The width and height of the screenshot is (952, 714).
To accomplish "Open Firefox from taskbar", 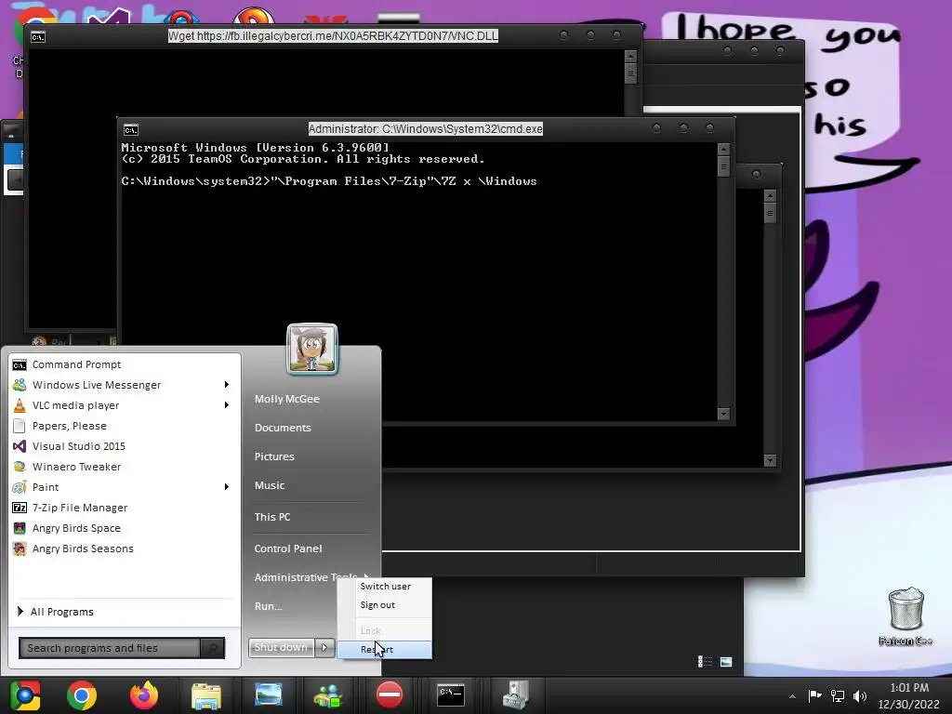I will (x=144, y=695).
